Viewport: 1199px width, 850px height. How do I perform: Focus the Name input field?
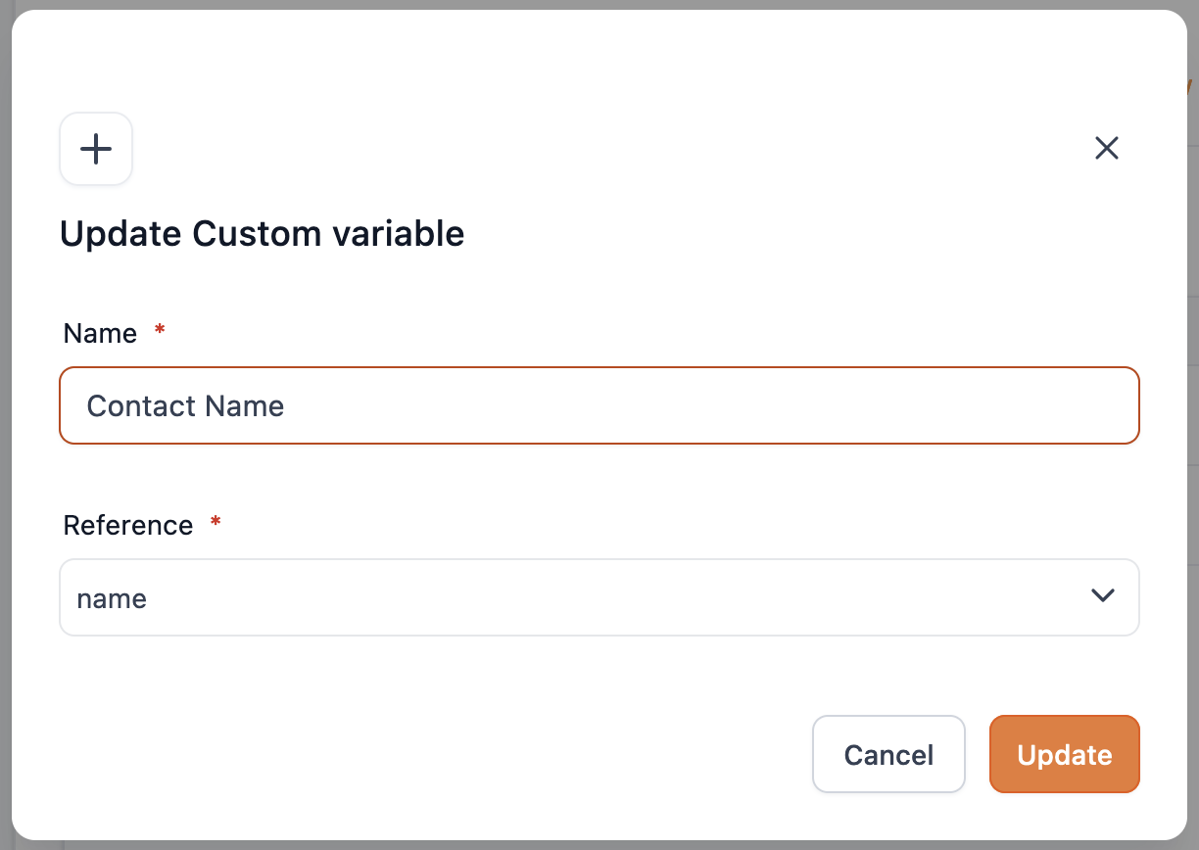pyautogui.click(x=599, y=405)
